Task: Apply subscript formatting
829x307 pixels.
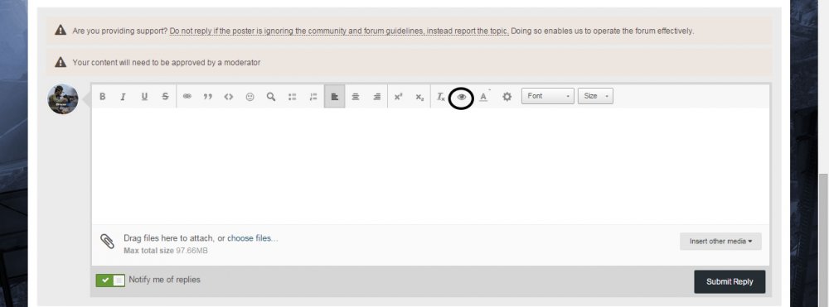Action: tap(419, 97)
